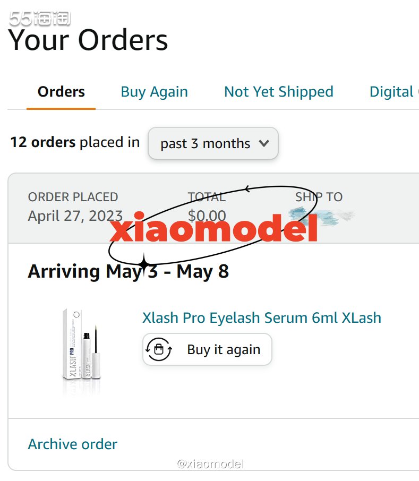Click the Your Orders page heading
The image size is (419, 481).
pos(88,40)
